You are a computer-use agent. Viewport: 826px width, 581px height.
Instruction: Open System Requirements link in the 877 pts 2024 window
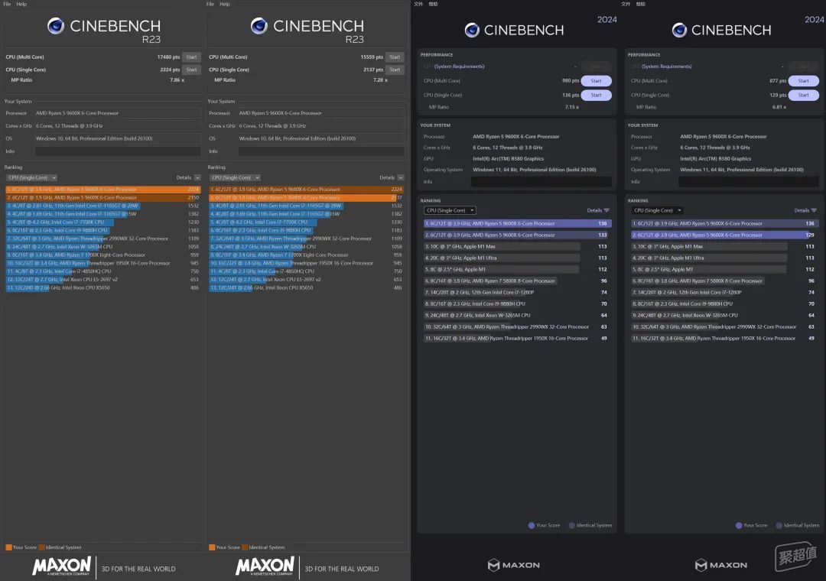667,67
